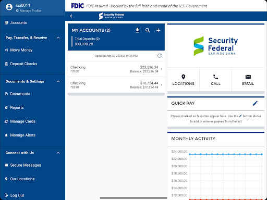
Task: Open search in My Accounts header
Action: 148,30
